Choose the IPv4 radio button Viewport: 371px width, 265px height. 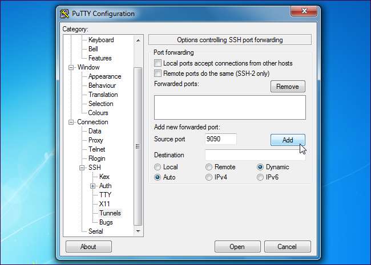pos(209,177)
